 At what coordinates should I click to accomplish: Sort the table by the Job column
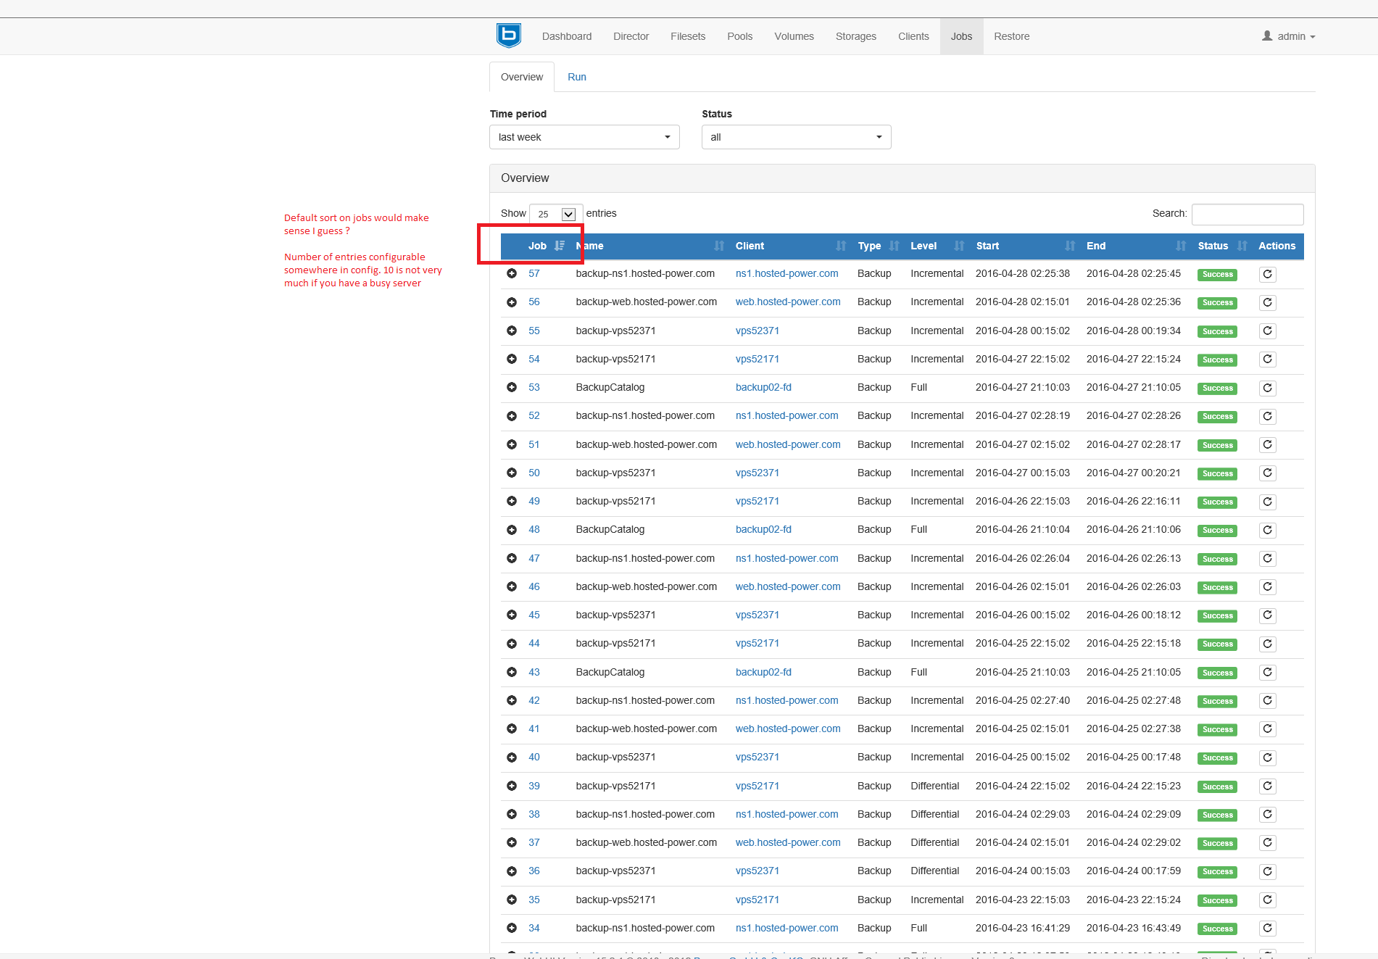click(x=538, y=246)
